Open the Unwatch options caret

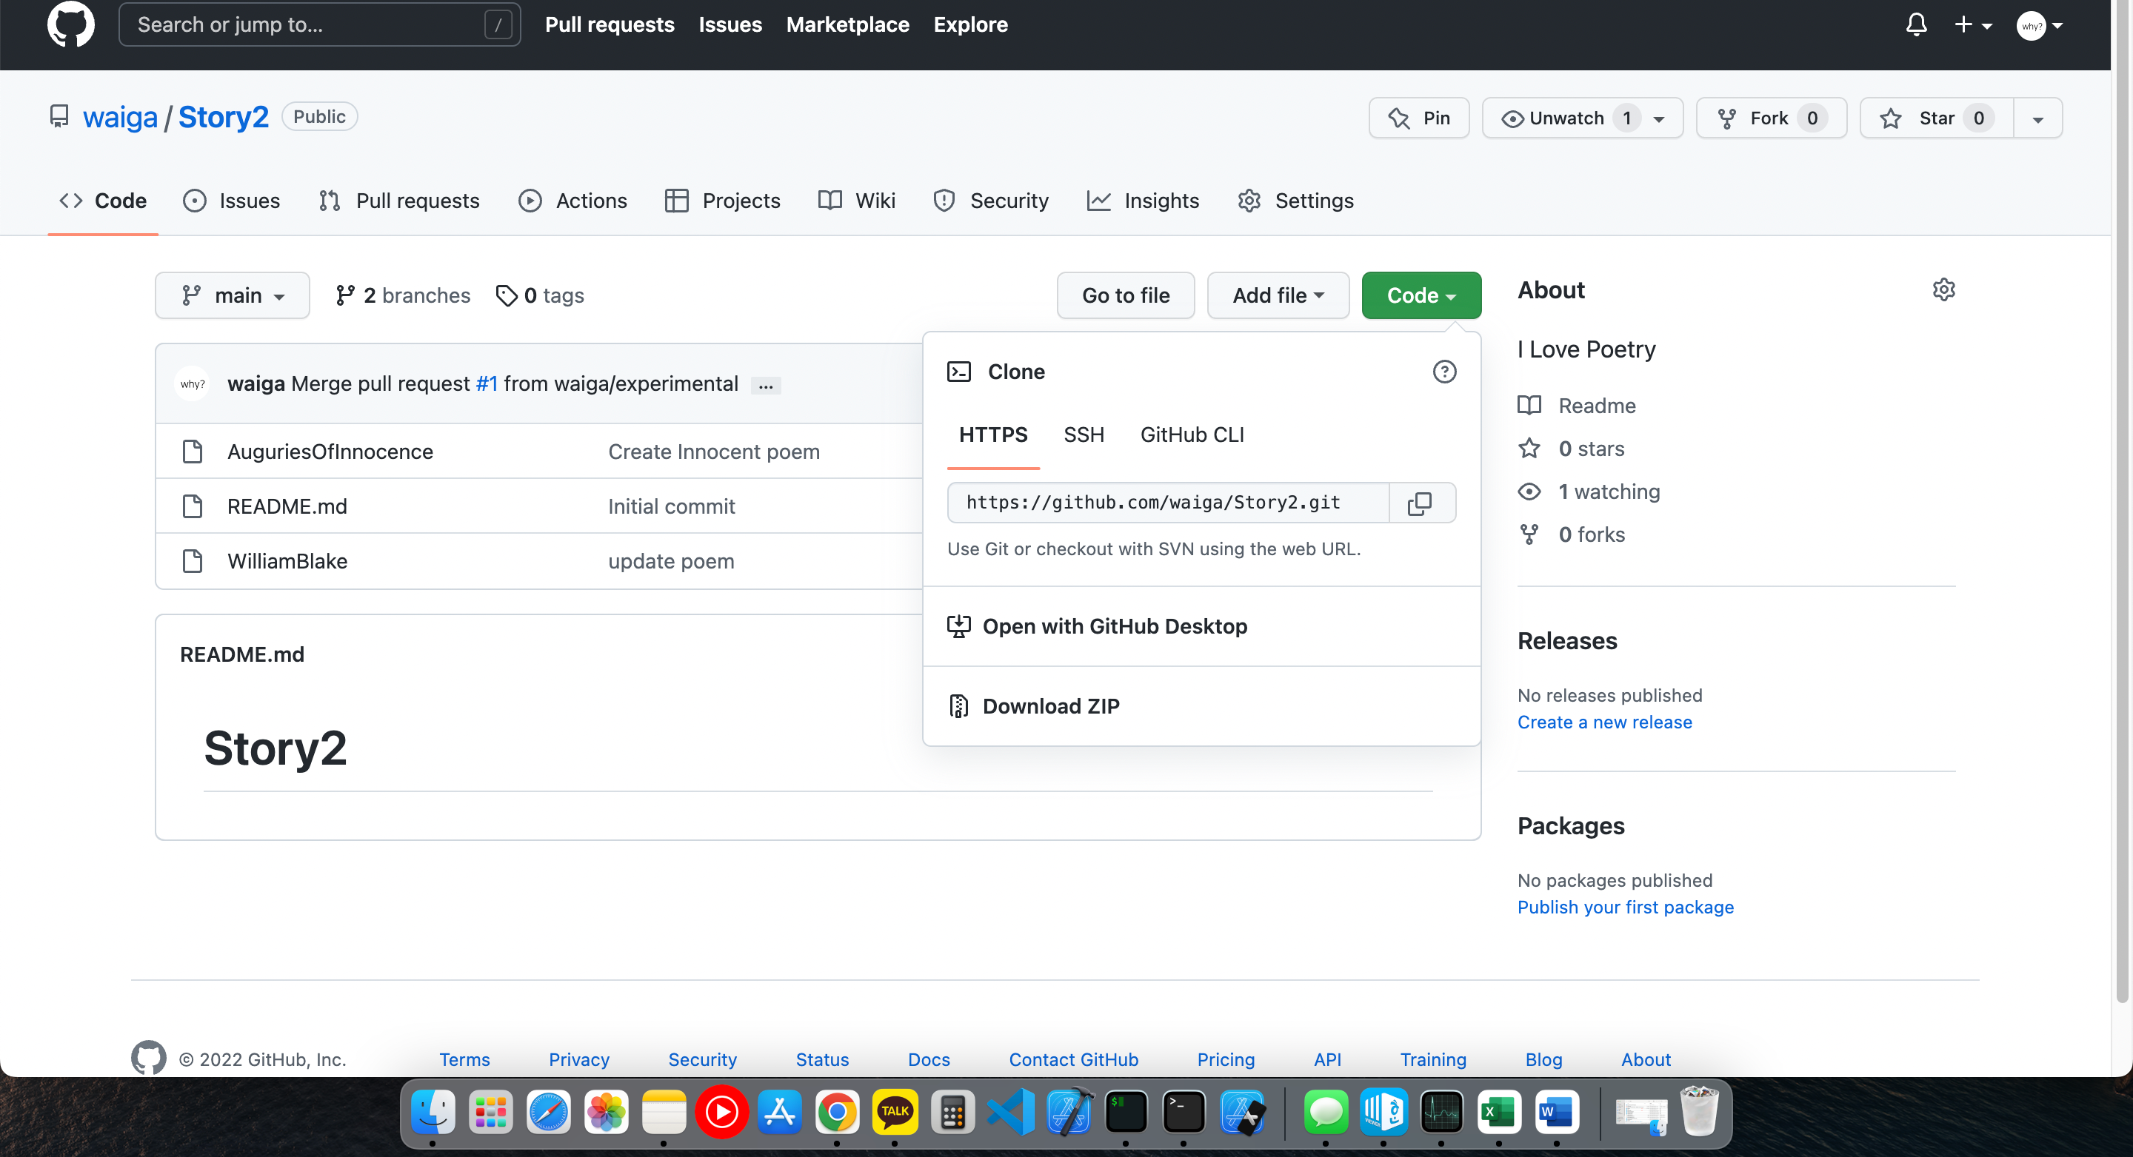[1658, 119]
